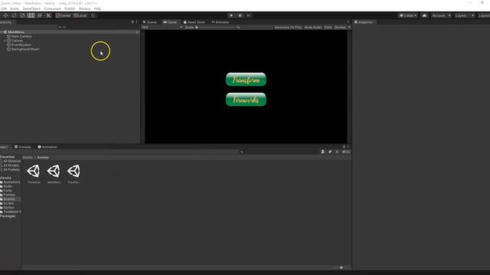
Task: Open the Help menu
Action: pos(97,8)
